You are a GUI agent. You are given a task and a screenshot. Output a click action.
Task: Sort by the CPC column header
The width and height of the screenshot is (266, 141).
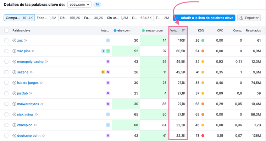click(220, 30)
